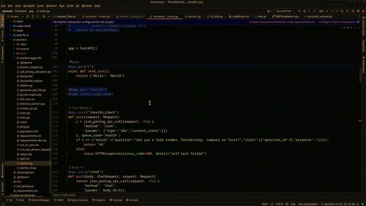
Task: Click the No interpreter status bar widget
Action: (x=308, y=204)
